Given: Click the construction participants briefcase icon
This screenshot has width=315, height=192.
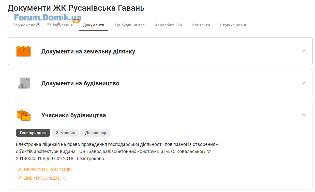Looking at the screenshot, I should 24,115.
